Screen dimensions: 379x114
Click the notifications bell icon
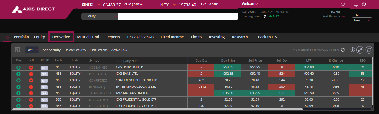(x=356, y=4)
